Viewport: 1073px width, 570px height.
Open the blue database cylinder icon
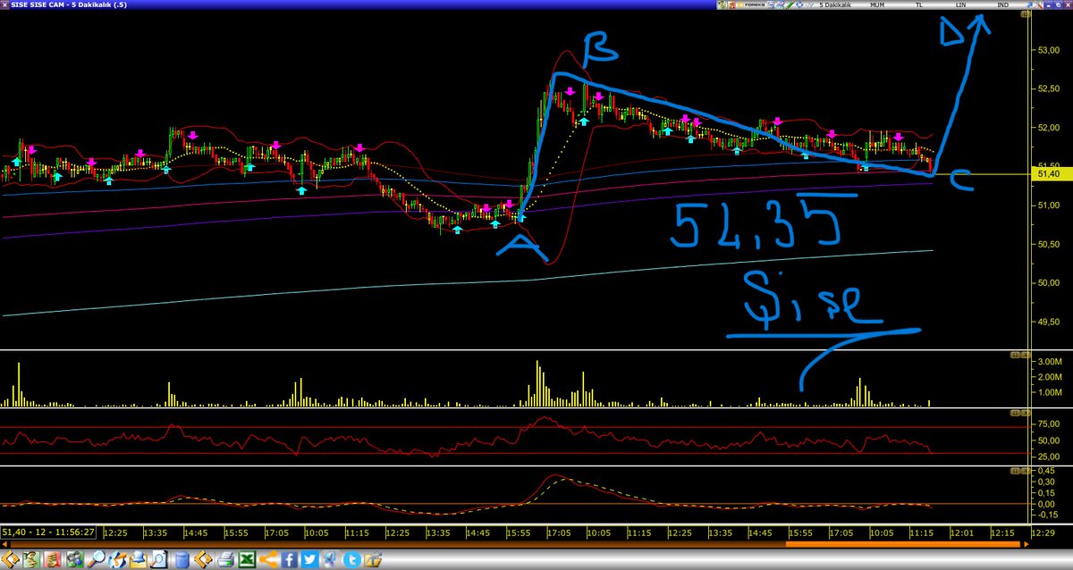coord(182,560)
